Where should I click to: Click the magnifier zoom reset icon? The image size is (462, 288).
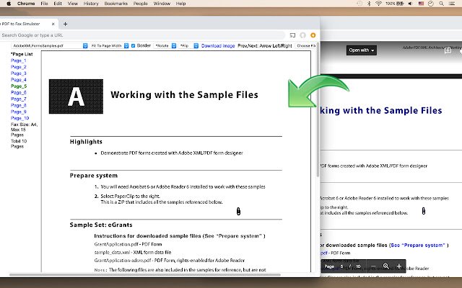click(x=386, y=266)
